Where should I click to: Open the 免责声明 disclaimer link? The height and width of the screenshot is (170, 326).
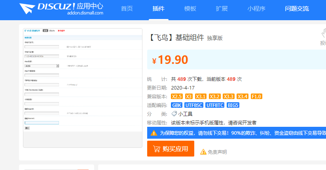pyautogui.click(x=217, y=152)
